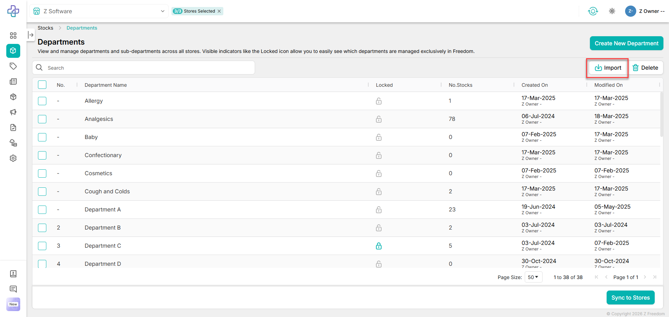The height and width of the screenshot is (317, 669).
Task: Open the settings gear in sidebar
Action: [x=13, y=158]
